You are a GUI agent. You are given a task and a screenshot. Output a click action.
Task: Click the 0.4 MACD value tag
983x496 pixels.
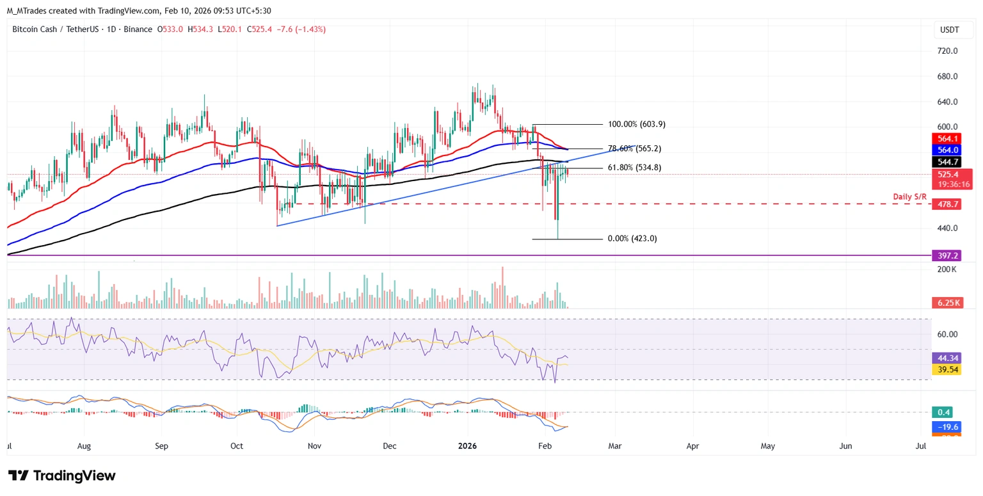(x=943, y=412)
